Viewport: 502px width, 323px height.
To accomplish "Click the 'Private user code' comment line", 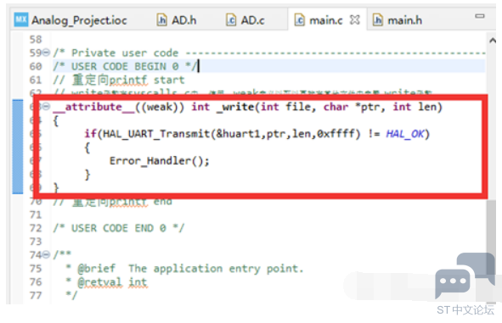I will 269,53.
